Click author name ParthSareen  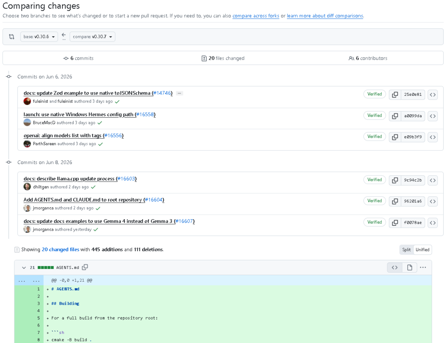44,144
